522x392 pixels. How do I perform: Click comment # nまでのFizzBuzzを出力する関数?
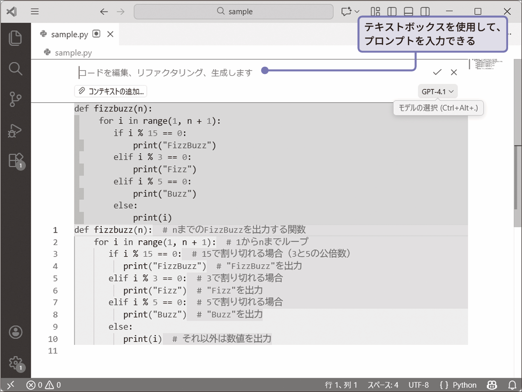click(234, 230)
